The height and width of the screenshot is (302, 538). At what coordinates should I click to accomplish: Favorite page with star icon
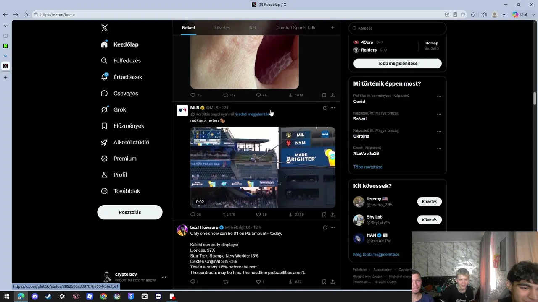tap(463, 14)
